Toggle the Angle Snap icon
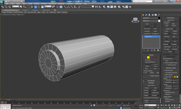The width and height of the screenshot is (181, 109). tap(68, 7)
